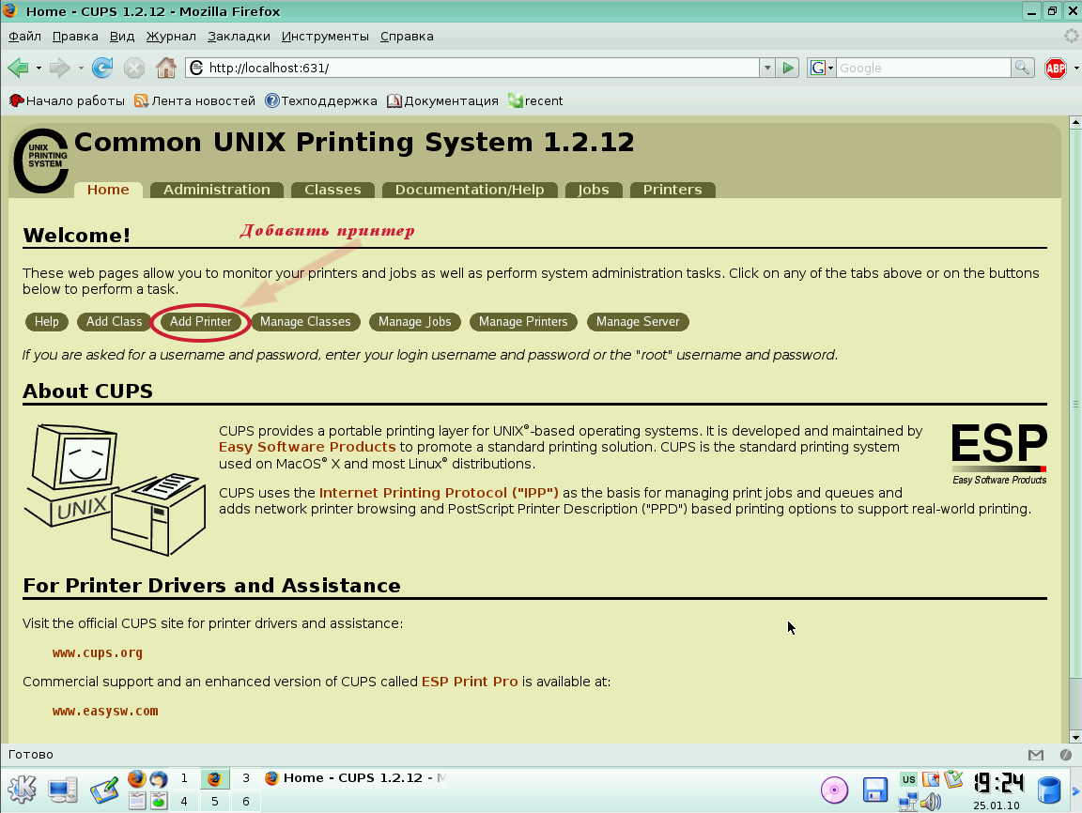Viewport: 1082px width, 813px height.
Task: Open the drawing tablet pen icon in panel
Action: click(104, 790)
